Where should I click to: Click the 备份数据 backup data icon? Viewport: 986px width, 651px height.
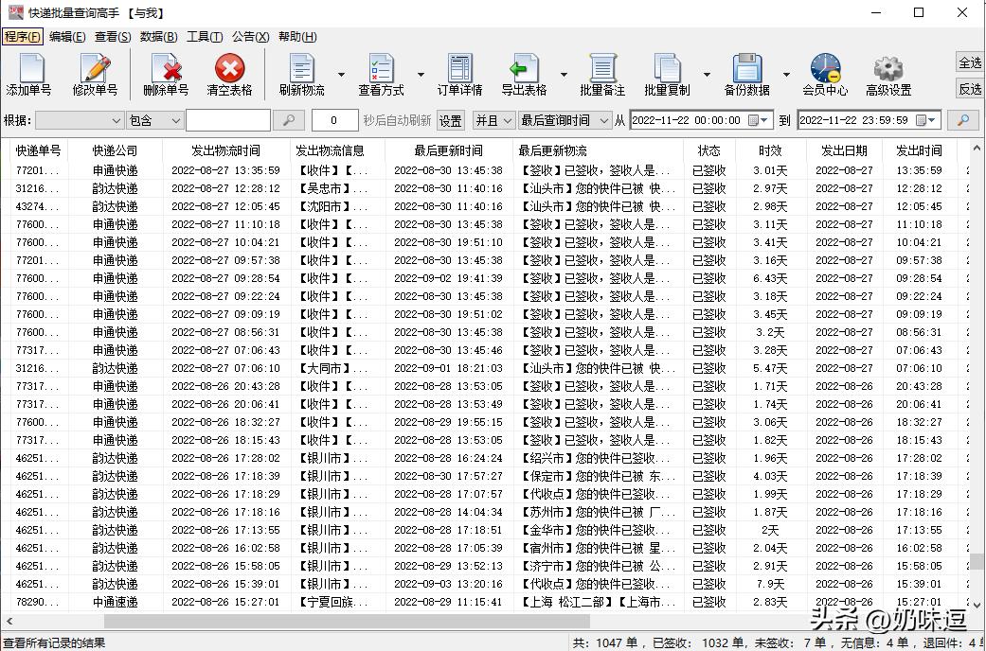pos(747,71)
